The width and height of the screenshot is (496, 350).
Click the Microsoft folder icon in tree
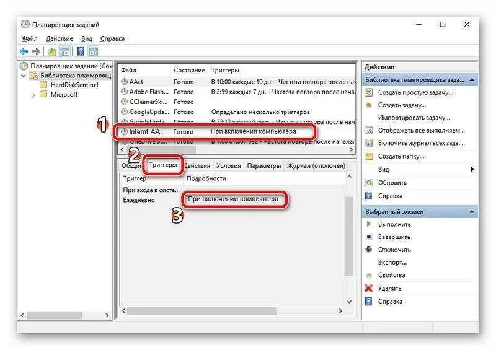(43, 94)
